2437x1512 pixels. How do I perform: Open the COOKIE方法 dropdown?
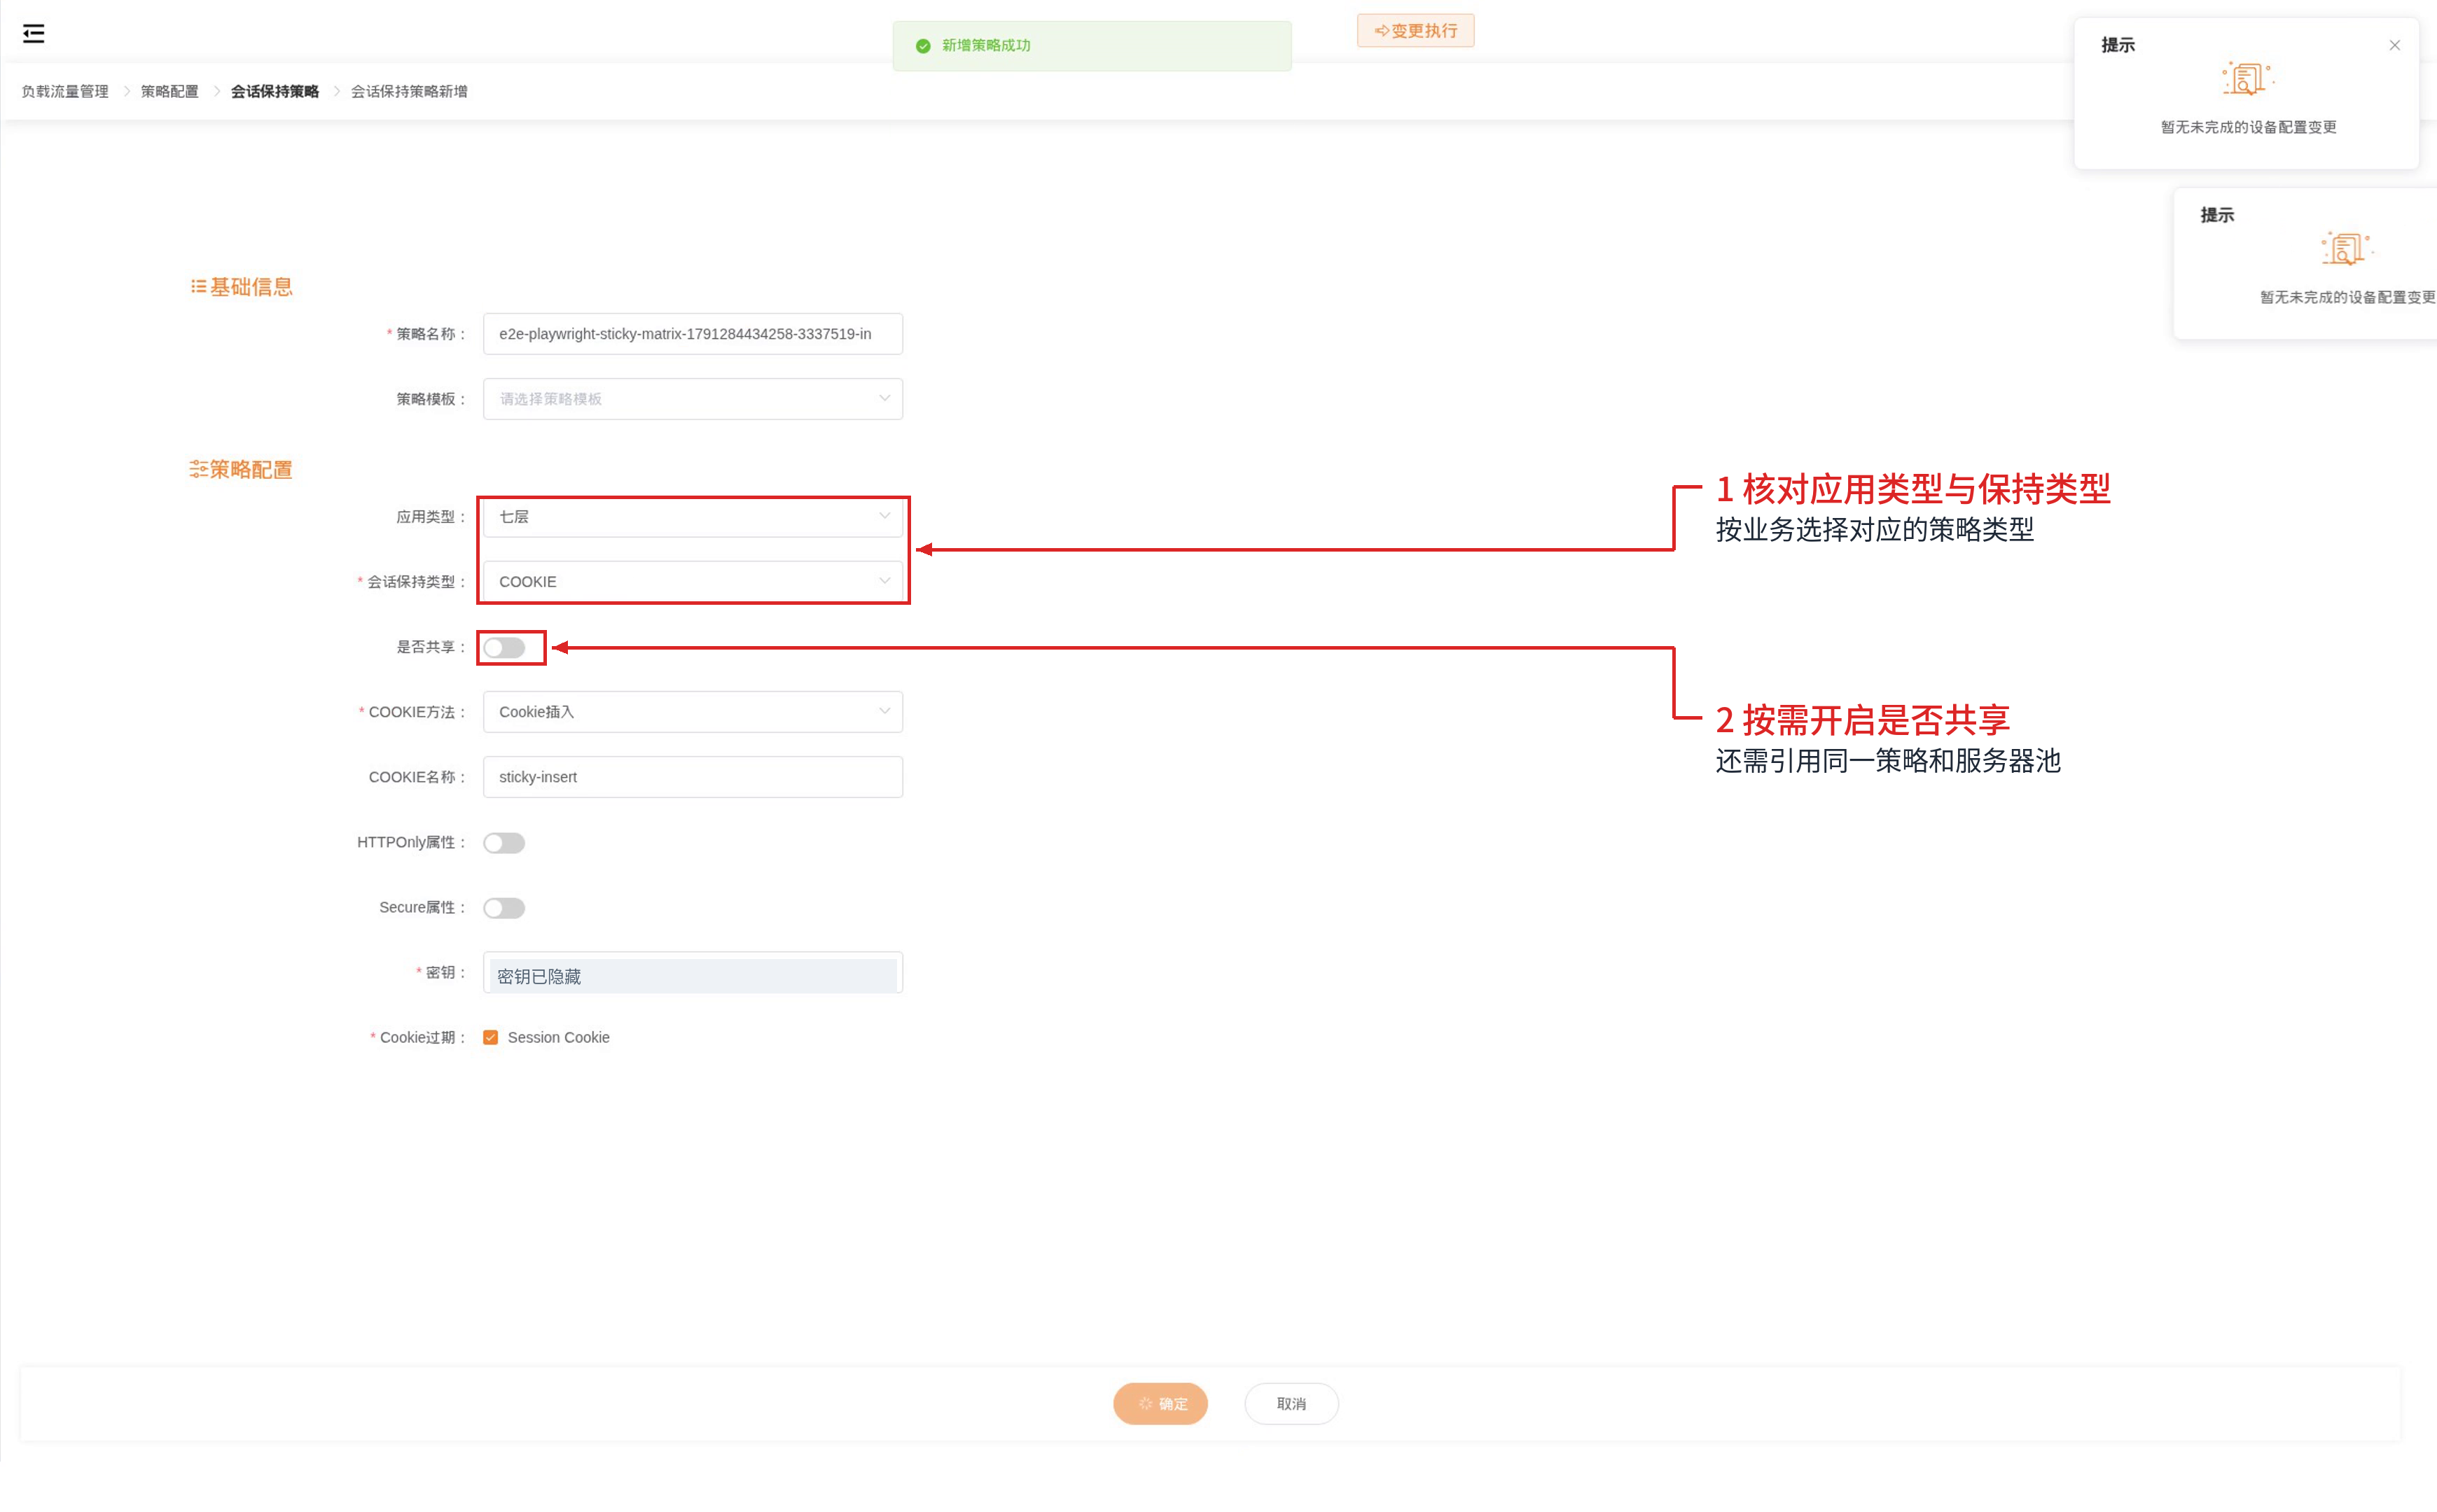coord(693,712)
